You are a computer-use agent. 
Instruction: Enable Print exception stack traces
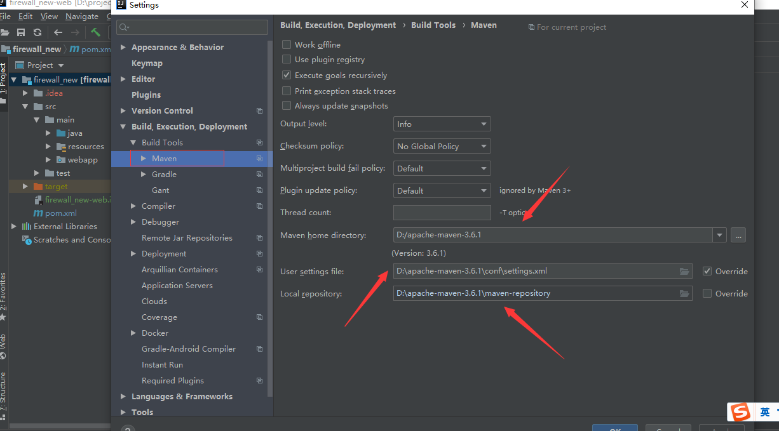pyautogui.click(x=287, y=91)
